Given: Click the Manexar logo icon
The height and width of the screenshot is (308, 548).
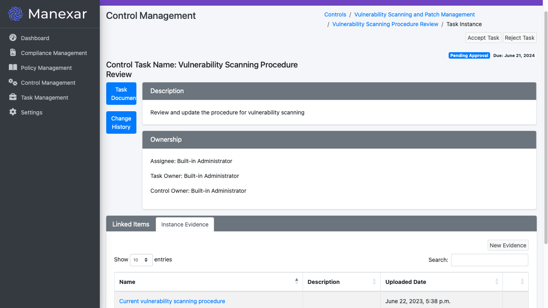Looking at the screenshot, I should 16,14.
